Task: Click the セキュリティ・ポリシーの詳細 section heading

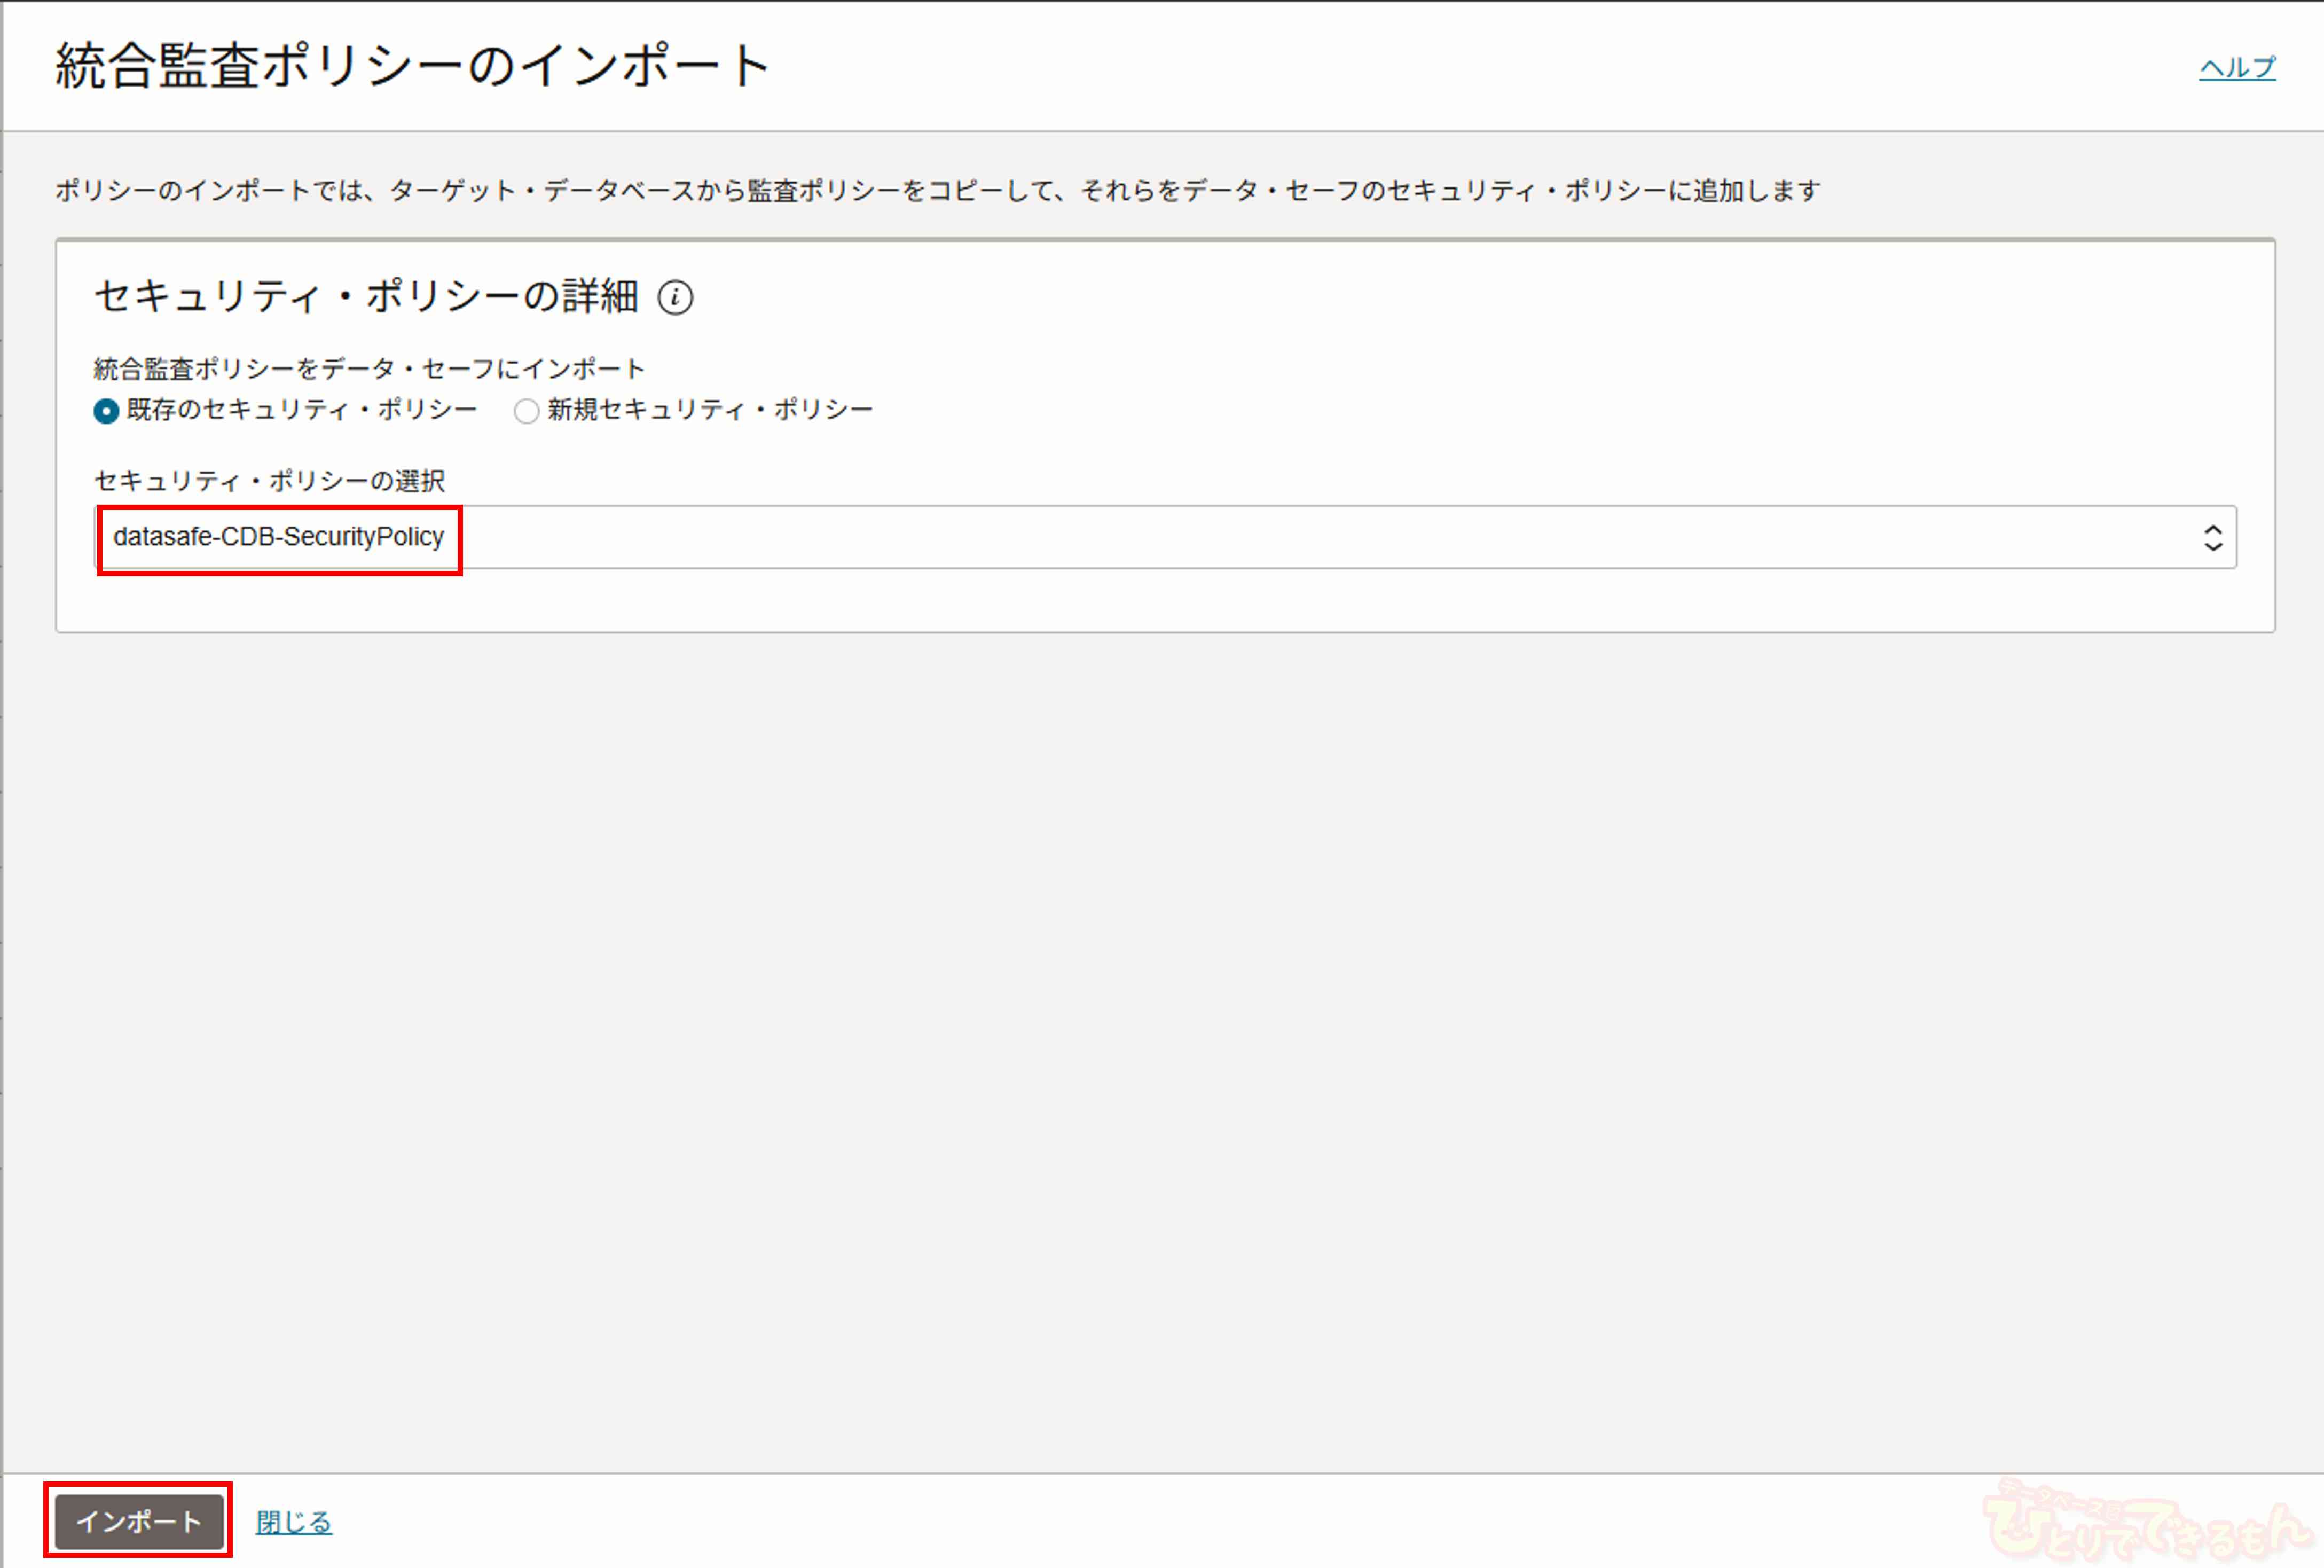Action: coord(366,297)
